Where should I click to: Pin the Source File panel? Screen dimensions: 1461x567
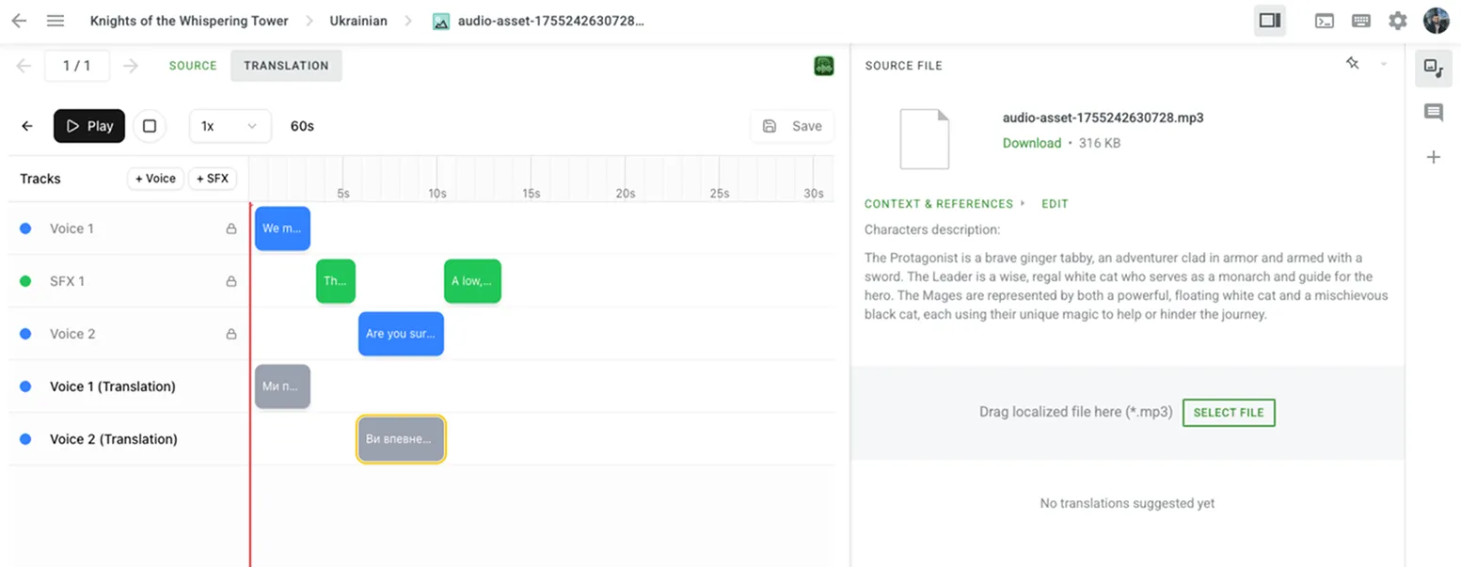pyautogui.click(x=1353, y=62)
